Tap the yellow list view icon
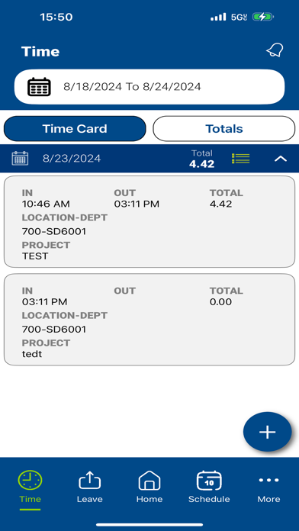Viewport: 299px width, 531px height. pos(241,159)
